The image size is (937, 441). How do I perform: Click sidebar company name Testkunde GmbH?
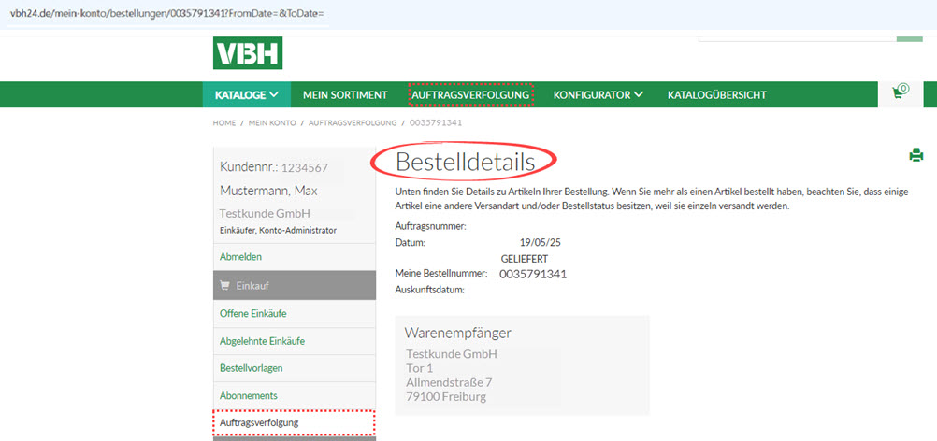coord(265,214)
